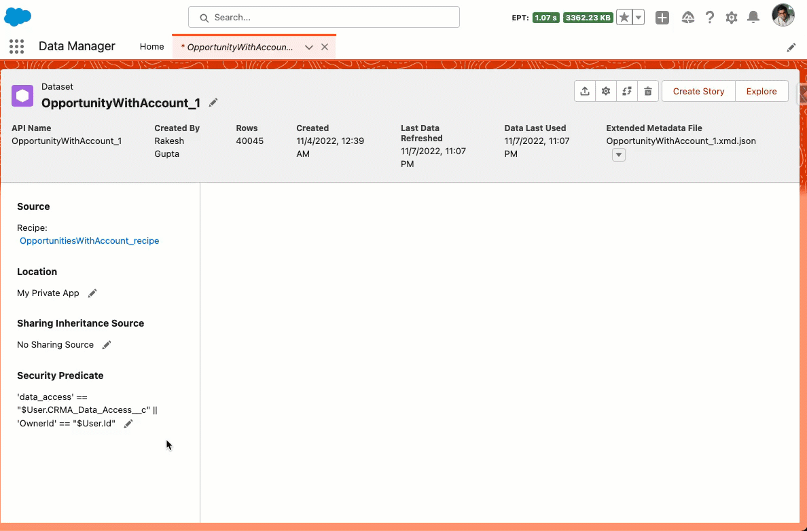Open the Help question mark icon
807x531 pixels.
709,18
